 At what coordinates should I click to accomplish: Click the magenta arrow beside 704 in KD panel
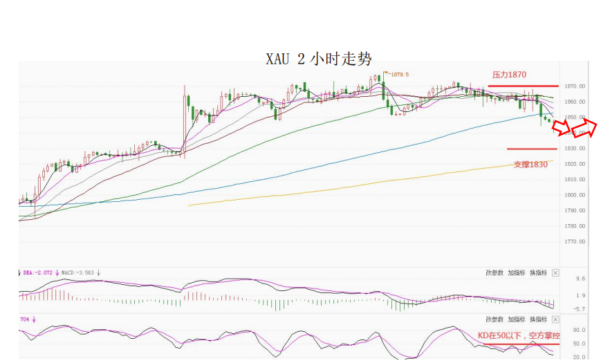pyautogui.click(x=33, y=319)
